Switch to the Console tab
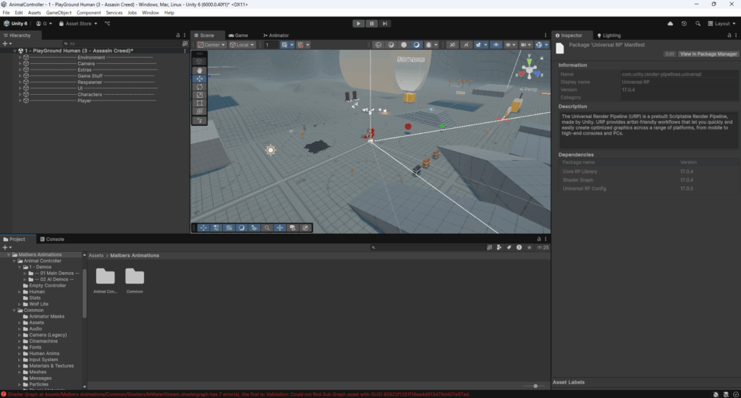This screenshot has height=398, width=741. (x=52, y=240)
